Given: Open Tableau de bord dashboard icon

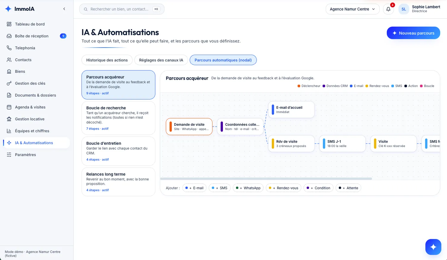Looking at the screenshot, I should pos(9,24).
